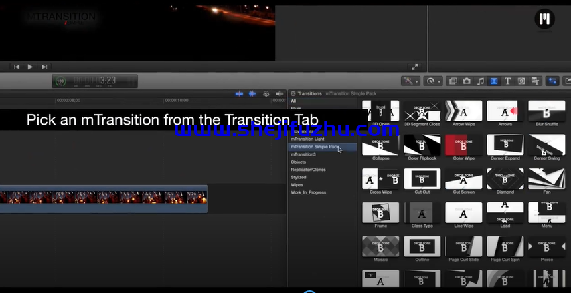Toggle the Transitions browser icon in toolbar
571x293 pixels.
(494, 81)
